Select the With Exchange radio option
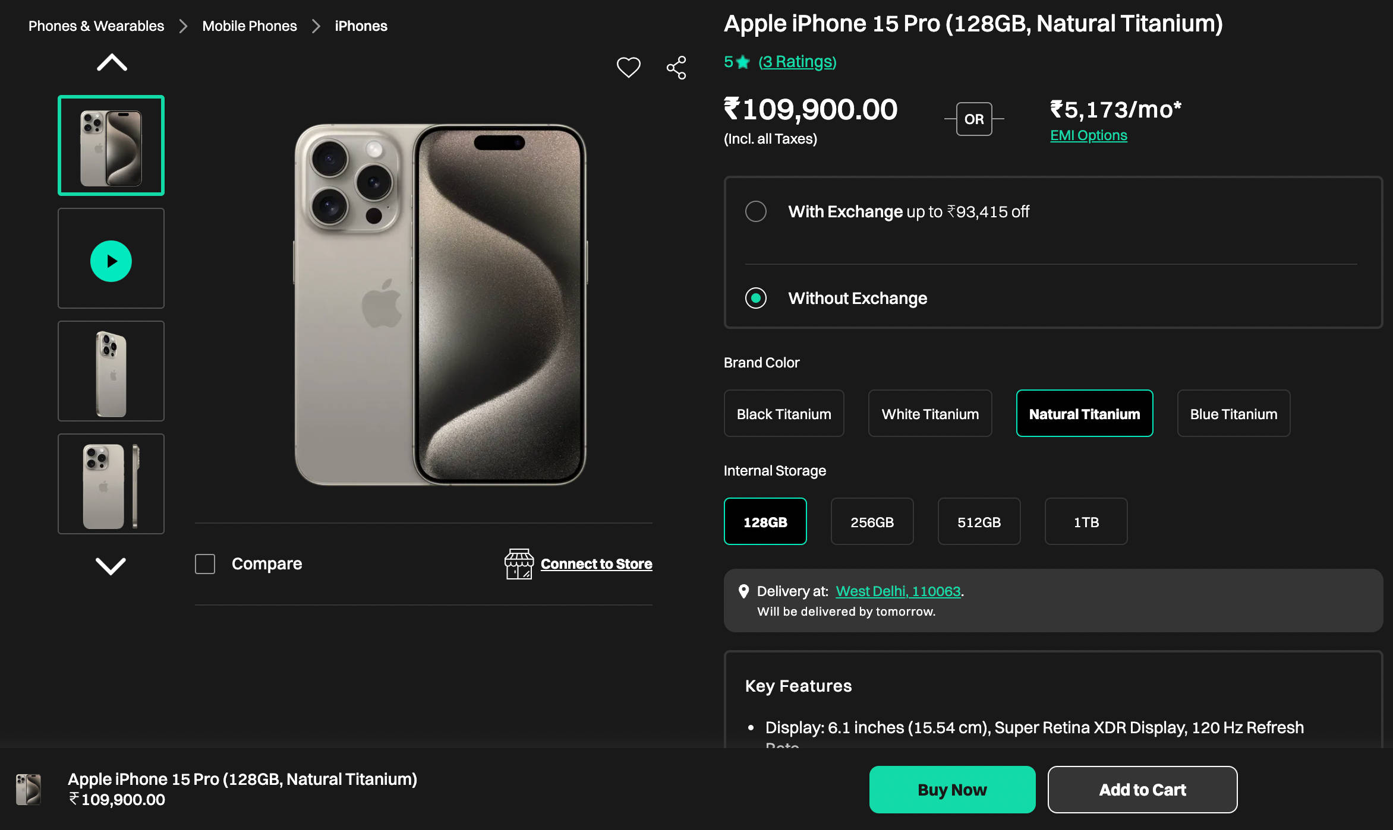 click(x=756, y=211)
